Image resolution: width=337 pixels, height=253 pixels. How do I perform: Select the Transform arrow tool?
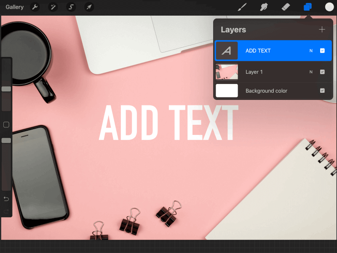pos(89,7)
